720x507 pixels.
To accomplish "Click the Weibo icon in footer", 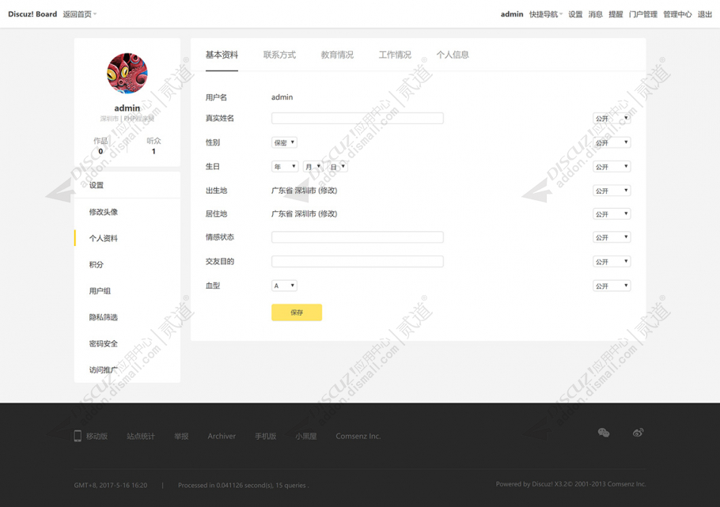I will (x=638, y=433).
